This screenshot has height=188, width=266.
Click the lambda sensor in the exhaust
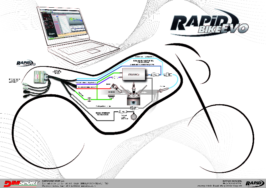(163, 90)
